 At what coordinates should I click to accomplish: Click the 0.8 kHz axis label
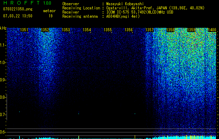2,97
